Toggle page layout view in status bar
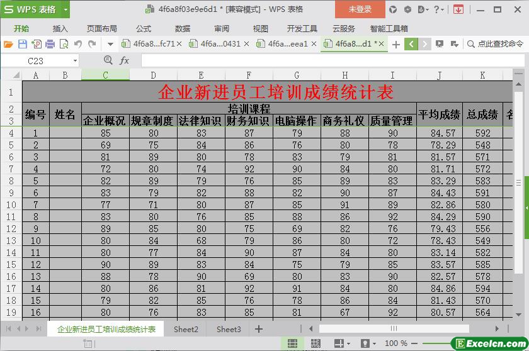This screenshot has height=351, width=529. [316, 343]
